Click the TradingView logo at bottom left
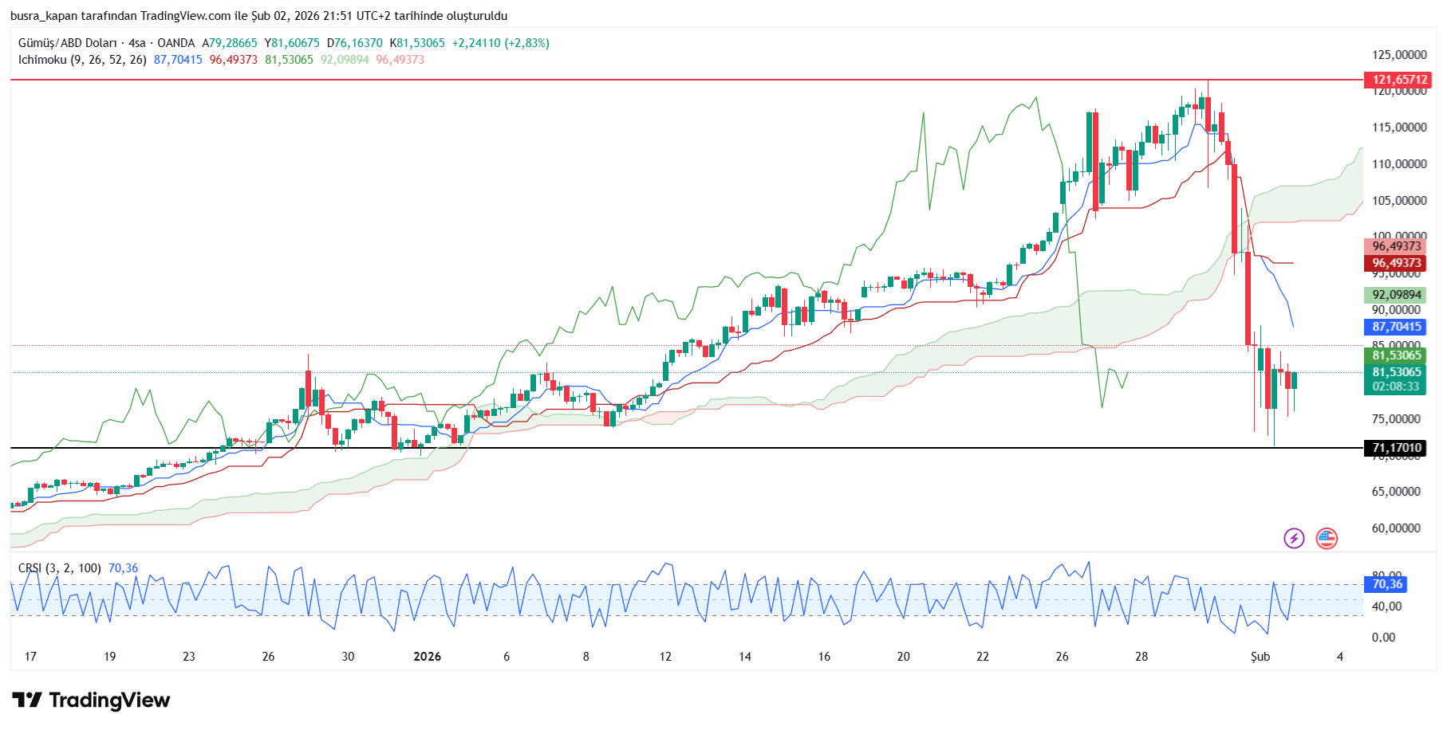Screen dimensions: 1447x730 [x=91, y=701]
